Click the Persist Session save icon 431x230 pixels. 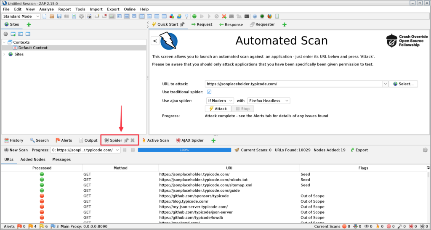[59, 16]
